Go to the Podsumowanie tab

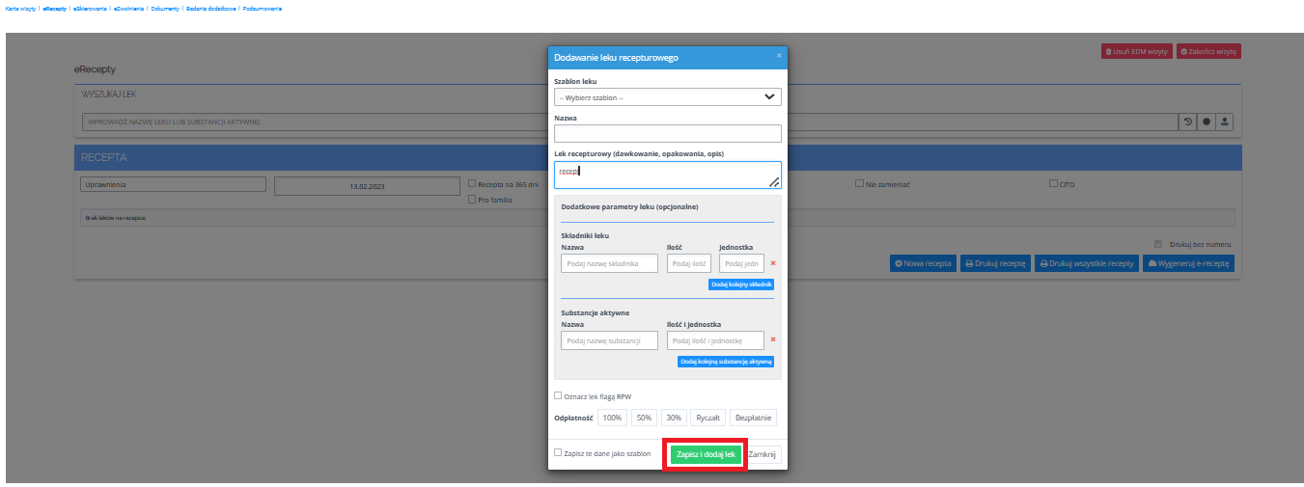pos(262,8)
